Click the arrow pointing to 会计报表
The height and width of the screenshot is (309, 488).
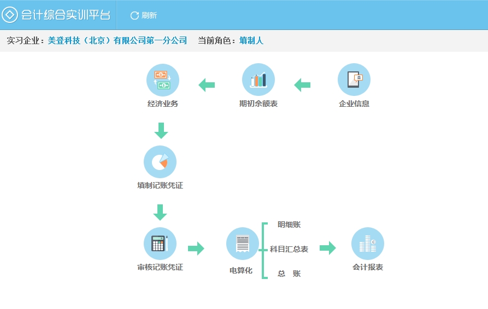point(327,248)
